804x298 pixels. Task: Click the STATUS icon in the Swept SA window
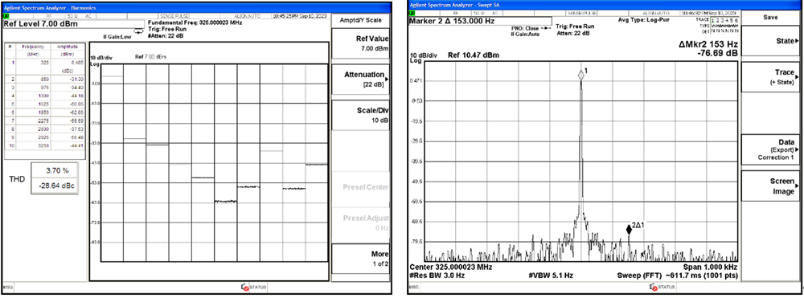pos(653,288)
